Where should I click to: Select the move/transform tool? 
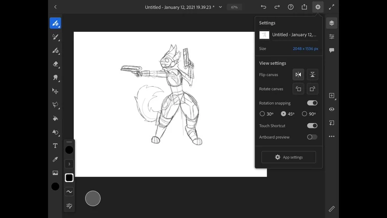pos(55,91)
